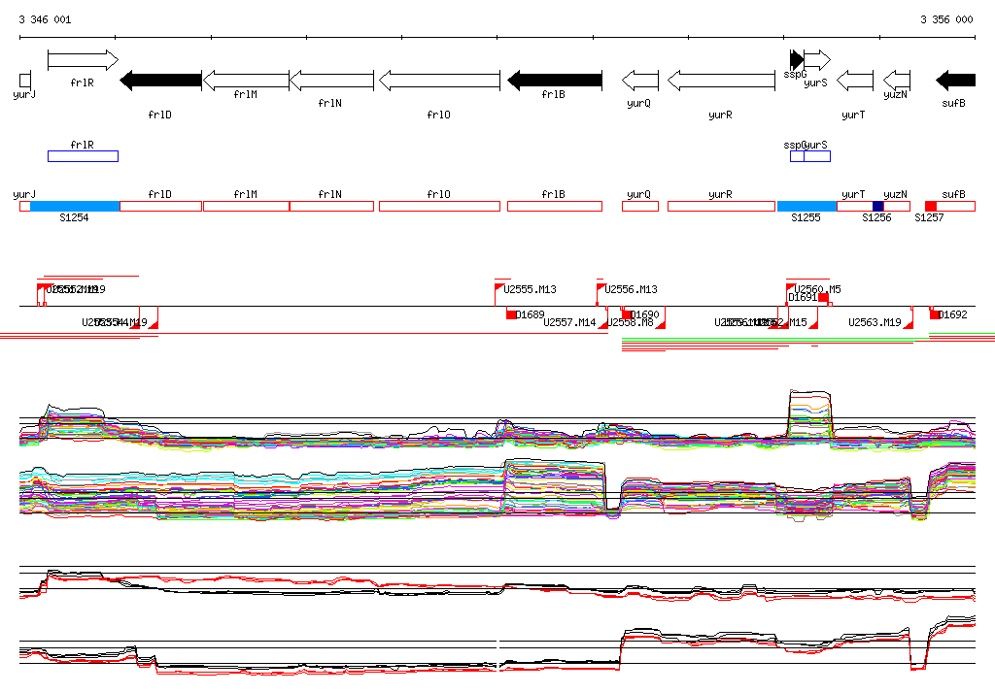The image size is (995, 693).
Task: Click the yurT gene arrow in top track
Action: tap(855, 81)
